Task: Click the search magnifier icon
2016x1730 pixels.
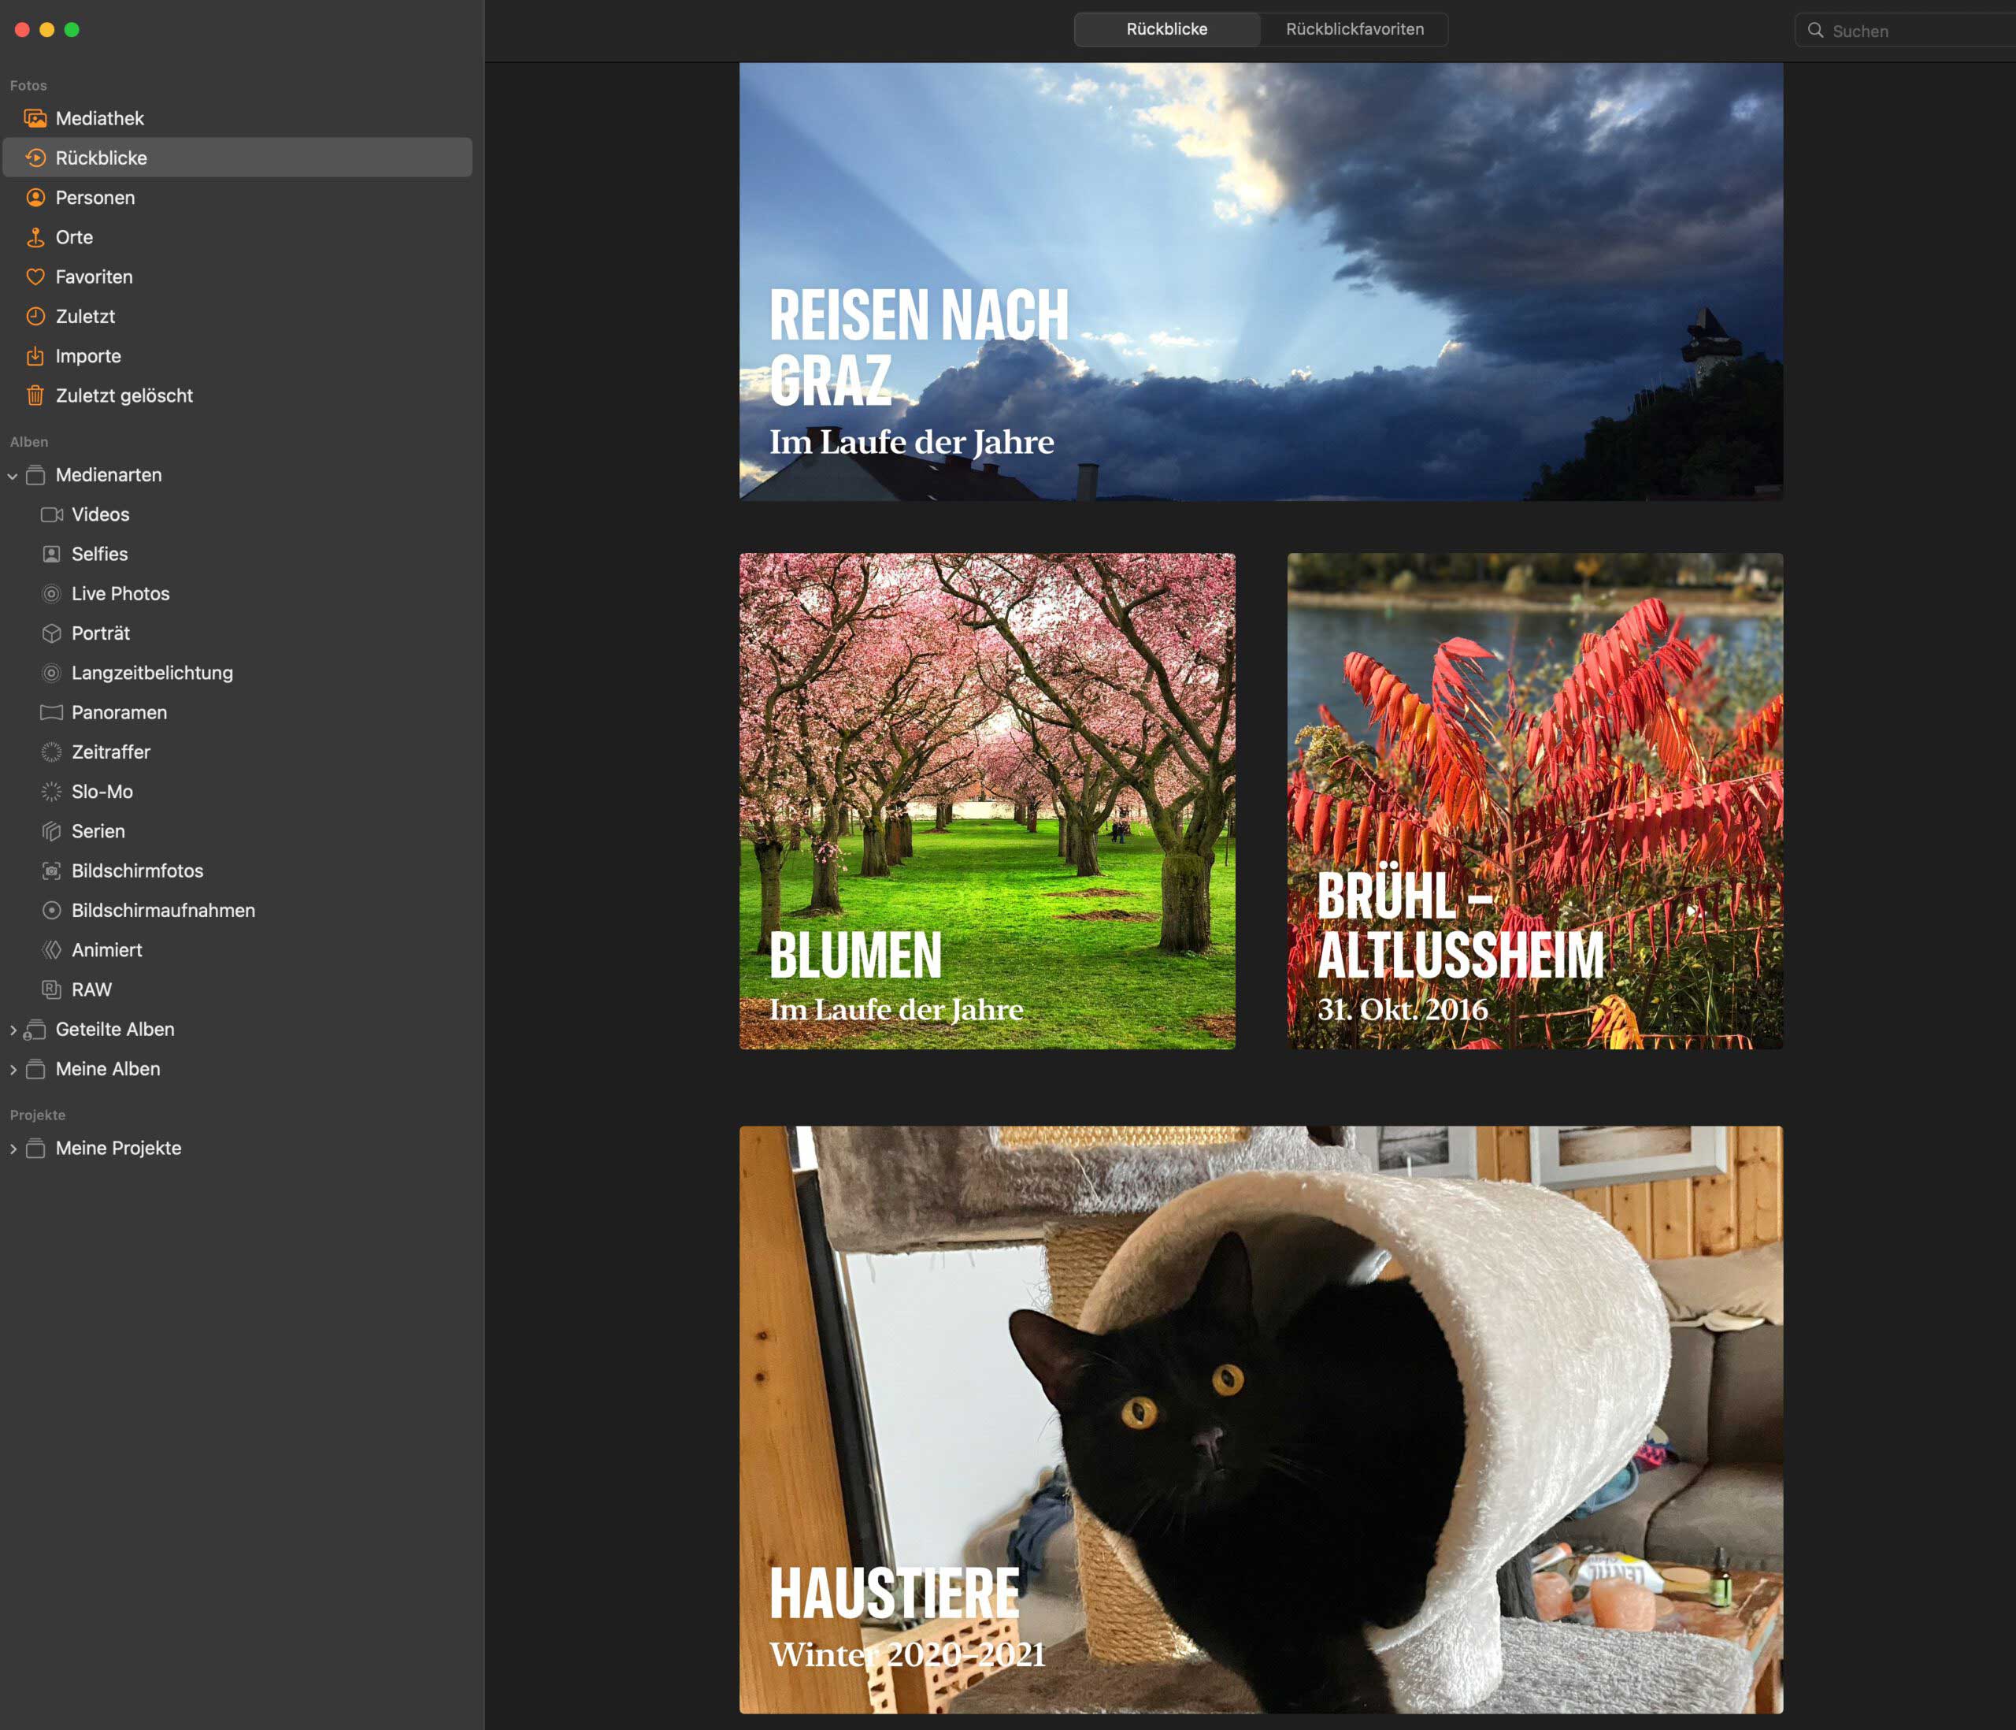Action: (1815, 30)
